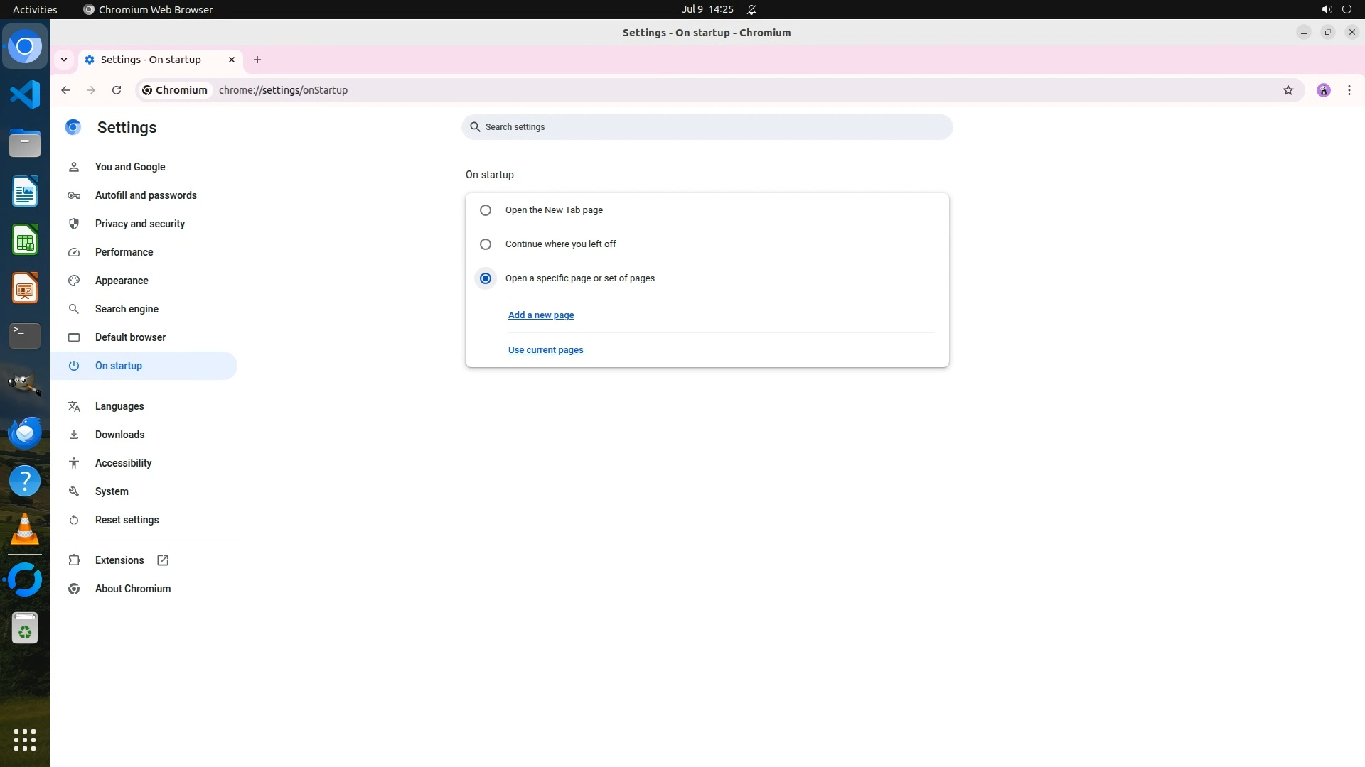Select Open the New Tab page option
The height and width of the screenshot is (767, 1365).
[486, 210]
